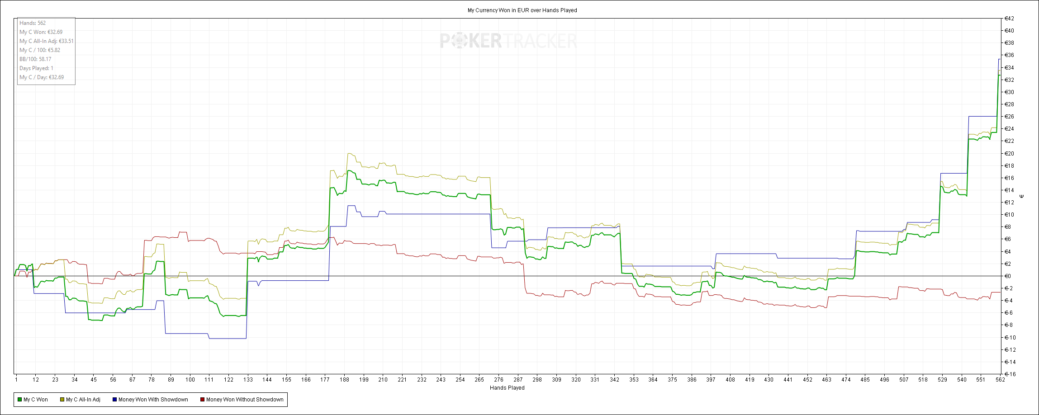Click the "€-16" y-axis tick label

1010,374
